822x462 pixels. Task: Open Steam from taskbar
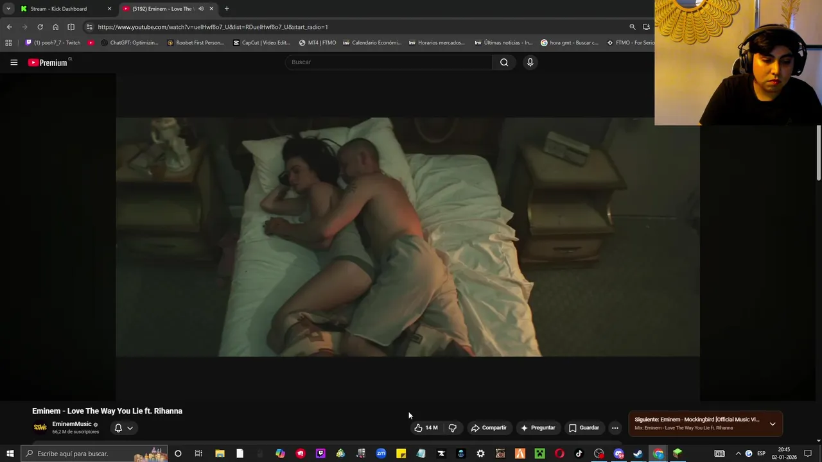click(638, 454)
